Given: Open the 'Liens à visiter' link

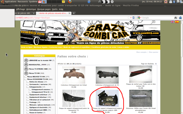Looking at the screenshot, I should pos(123,47).
